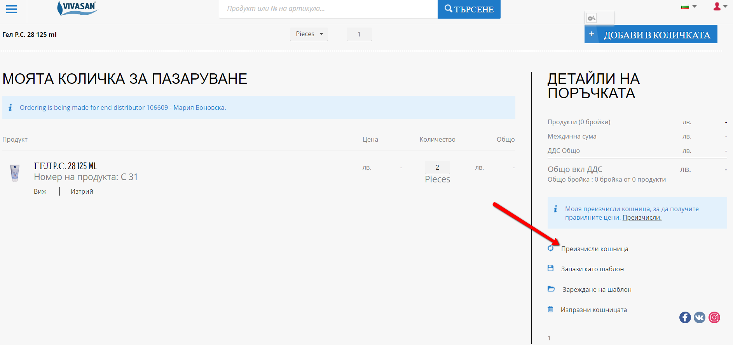The height and width of the screenshot is (345, 733).
Task: Click the Преизчисли. link in notice
Action: coord(642,217)
